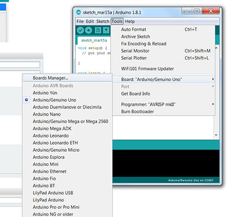Choose Auto Format in Tools menu
Image resolution: width=243 pixels, height=217 pixels.
164,29
